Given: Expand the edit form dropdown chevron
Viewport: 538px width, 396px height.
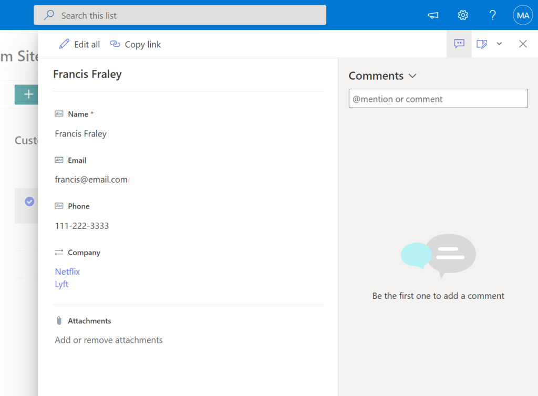Looking at the screenshot, I should click(x=499, y=44).
